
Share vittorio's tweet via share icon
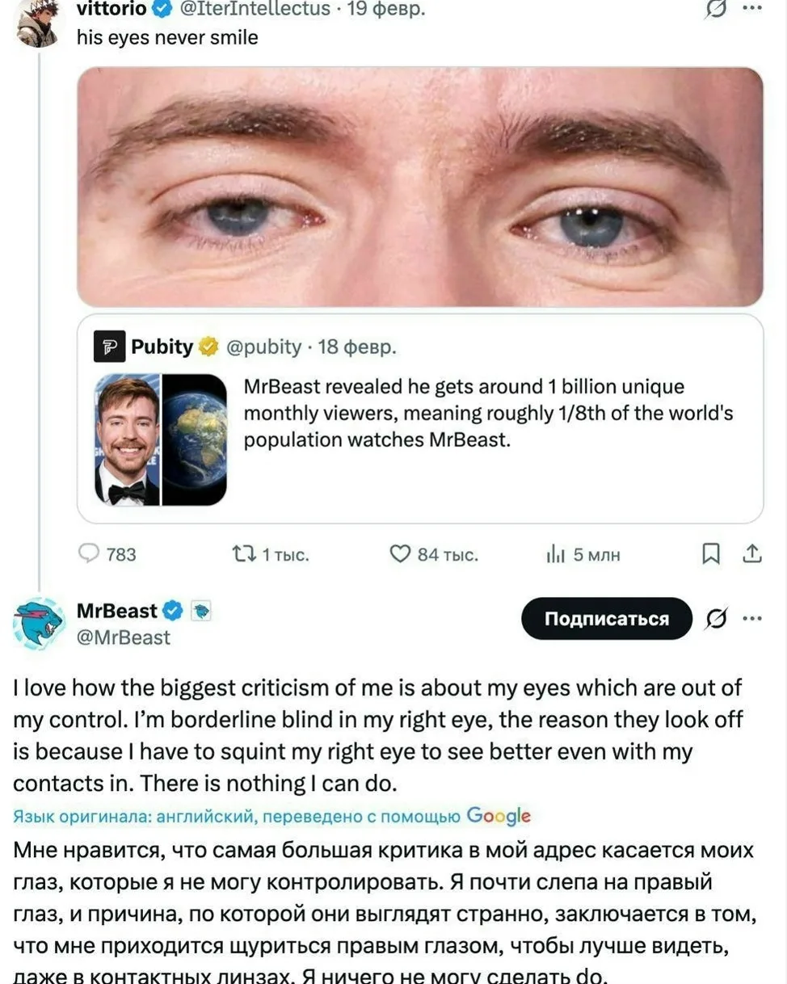pos(751,554)
